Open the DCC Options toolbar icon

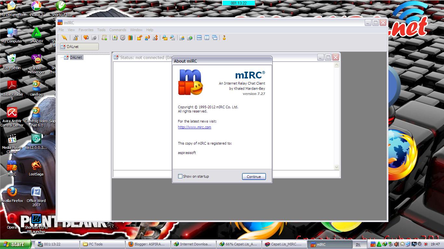(x=155, y=38)
